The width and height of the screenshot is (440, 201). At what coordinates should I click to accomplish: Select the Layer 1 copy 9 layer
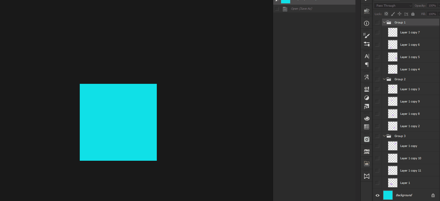pos(410,101)
